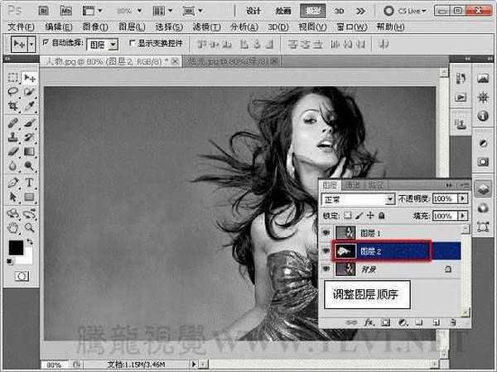497x372 pixels.
Task: Select the Type (T) tool
Action: pos(28,182)
